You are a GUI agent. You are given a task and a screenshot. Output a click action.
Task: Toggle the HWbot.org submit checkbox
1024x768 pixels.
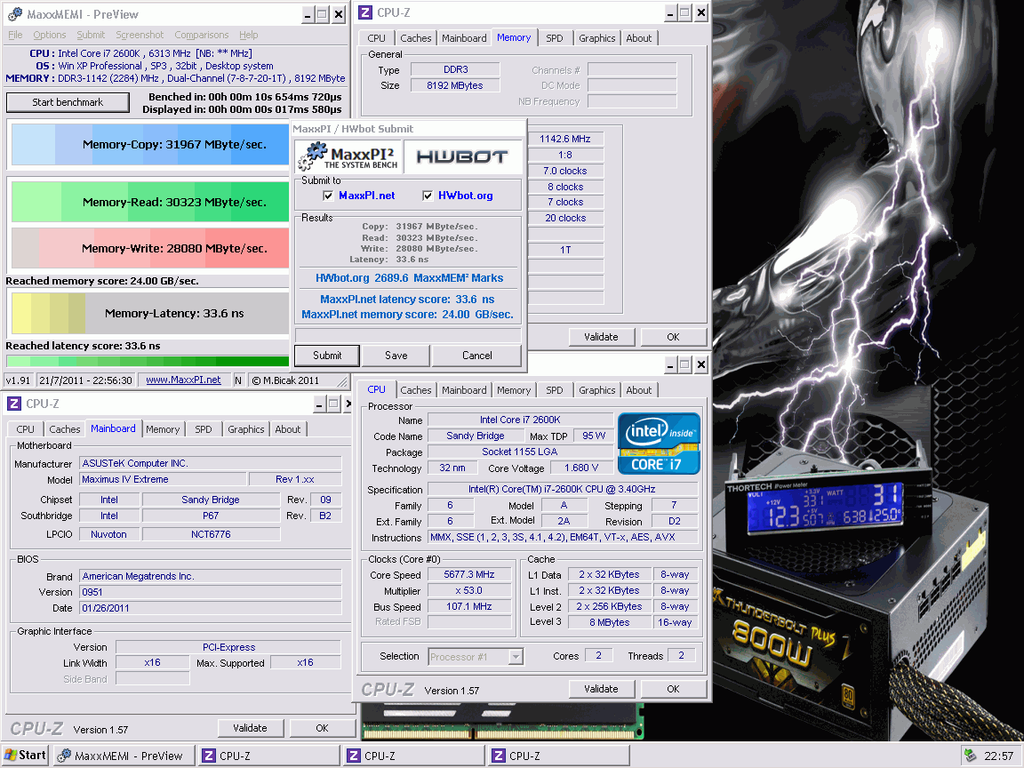(427, 196)
